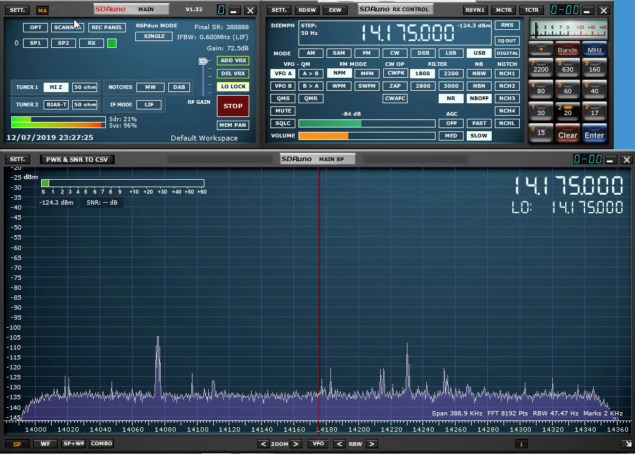This screenshot has width=635, height=454.
Task: Switch to COMBO view
Action: click(x=101, y=443)
